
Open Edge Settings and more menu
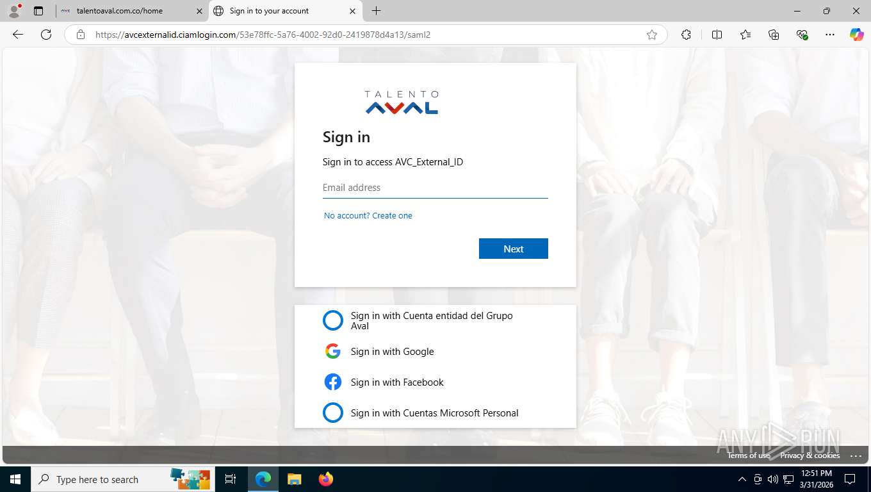click(830, 35)
